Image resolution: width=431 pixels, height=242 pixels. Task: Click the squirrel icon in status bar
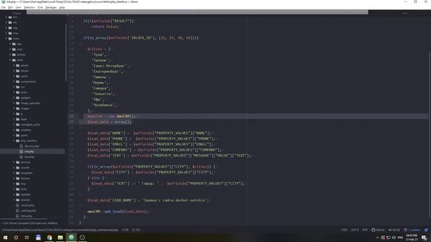pyautogui.click(x=426, y=230)
